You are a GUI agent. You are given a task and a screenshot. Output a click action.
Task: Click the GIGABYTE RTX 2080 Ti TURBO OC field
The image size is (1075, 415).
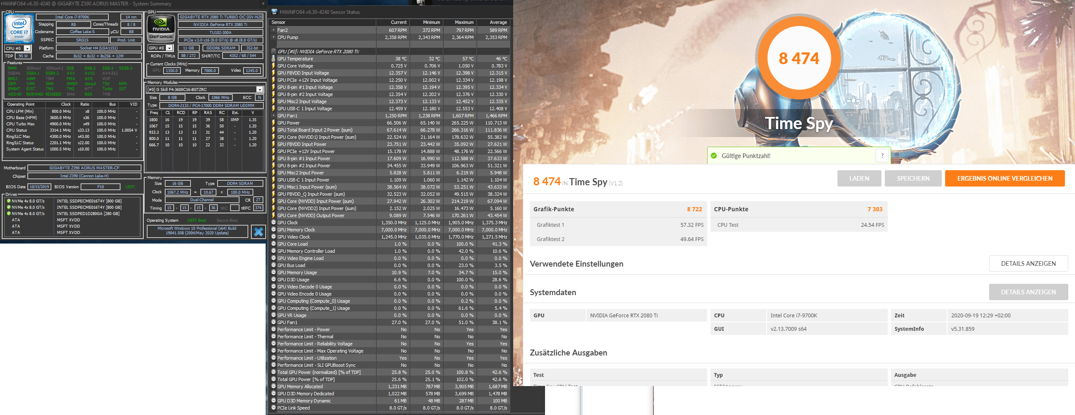(221, 17)
